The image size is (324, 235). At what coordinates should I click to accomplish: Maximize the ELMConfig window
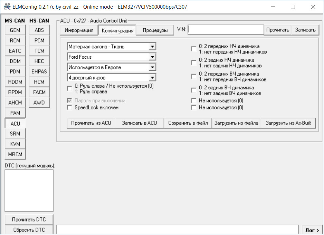pos(293,7)
